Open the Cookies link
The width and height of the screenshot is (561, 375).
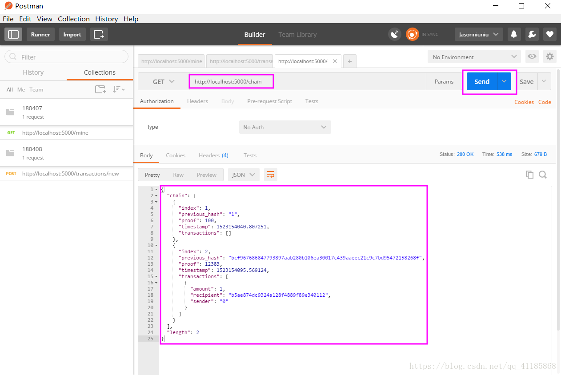(x=524, y=102)
